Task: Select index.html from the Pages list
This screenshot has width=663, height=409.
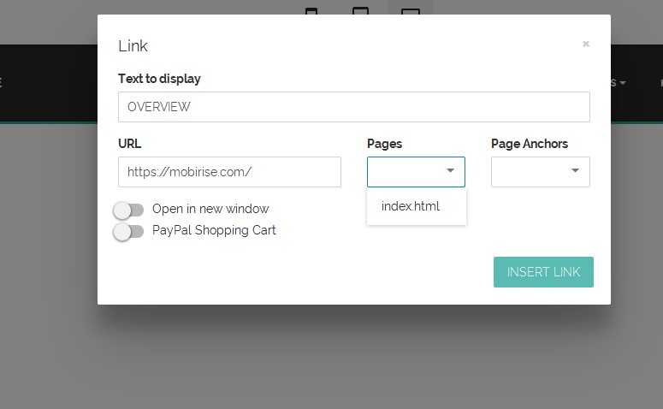Action: (411, 206)
